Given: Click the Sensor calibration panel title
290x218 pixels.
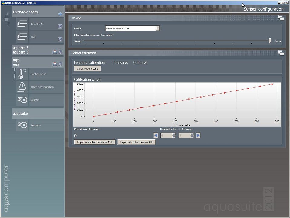Looking at the screenshot, I should click(84, 53).
